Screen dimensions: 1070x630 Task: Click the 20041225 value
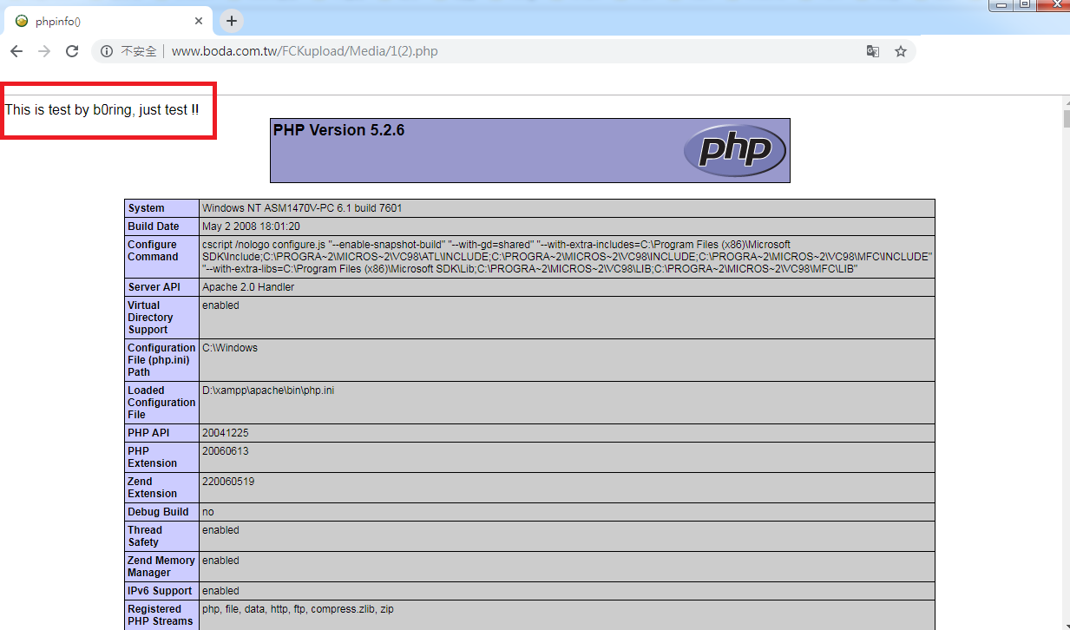(225, 433)
